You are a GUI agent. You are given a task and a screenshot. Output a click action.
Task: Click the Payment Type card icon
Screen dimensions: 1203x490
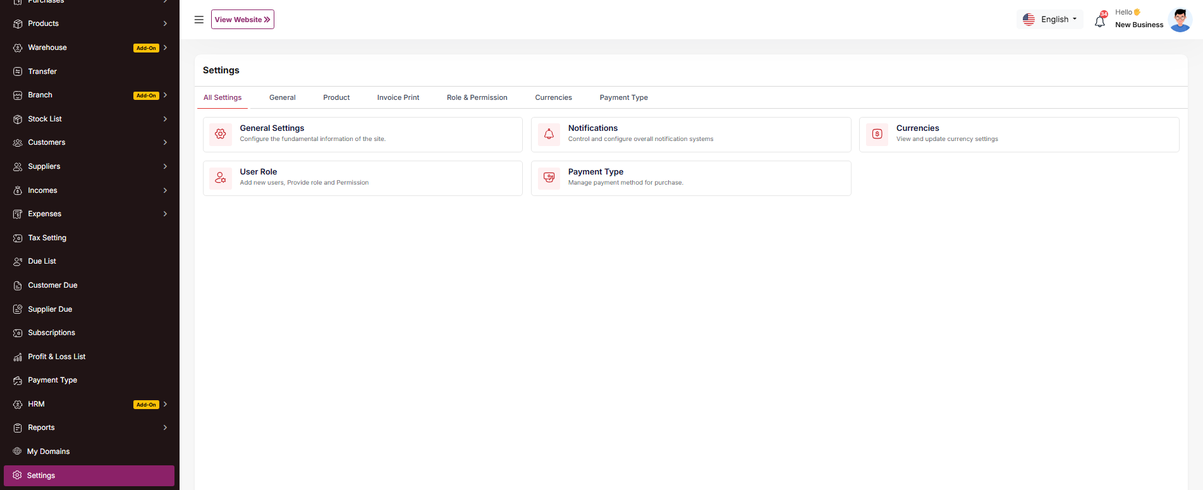point(549,178)
